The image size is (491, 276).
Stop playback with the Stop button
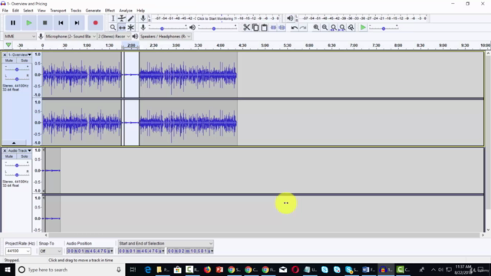[x=44, y=23]
